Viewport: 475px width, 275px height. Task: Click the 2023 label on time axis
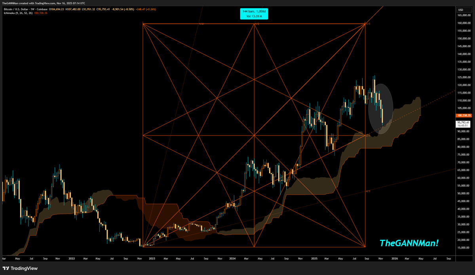pos(152,258)
